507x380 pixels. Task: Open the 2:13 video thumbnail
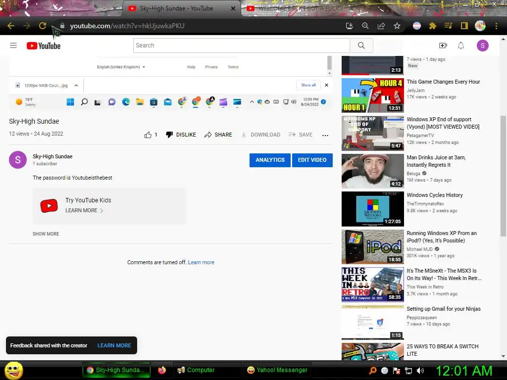pos(372,65)
